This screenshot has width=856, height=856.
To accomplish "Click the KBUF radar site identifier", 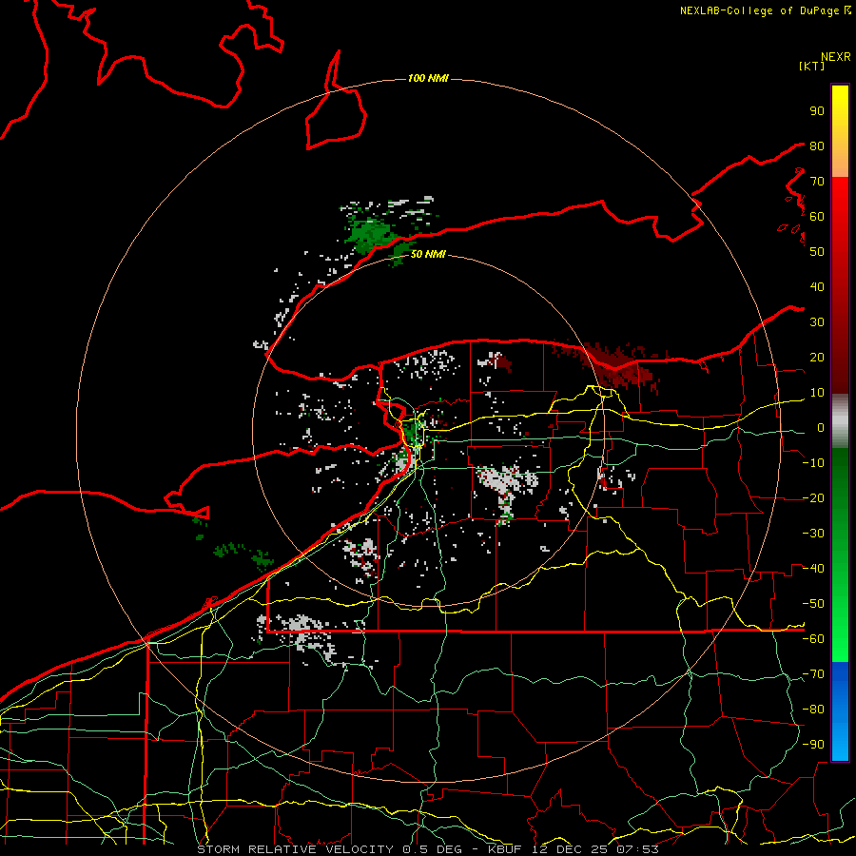I will (x=505, y=849).
